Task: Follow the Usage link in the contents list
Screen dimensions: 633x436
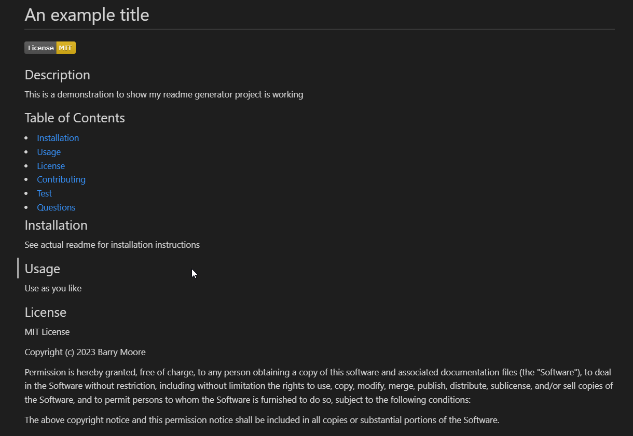Action: point(49,152)
